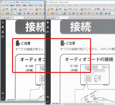Open search options arrow in k-185_manual.pdf window
The image size is (115, 105).
[x=24, y=18]
